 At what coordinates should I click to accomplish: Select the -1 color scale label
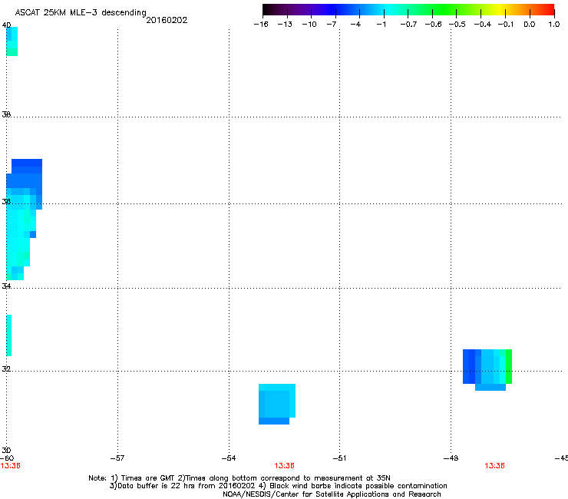[381, 25]
